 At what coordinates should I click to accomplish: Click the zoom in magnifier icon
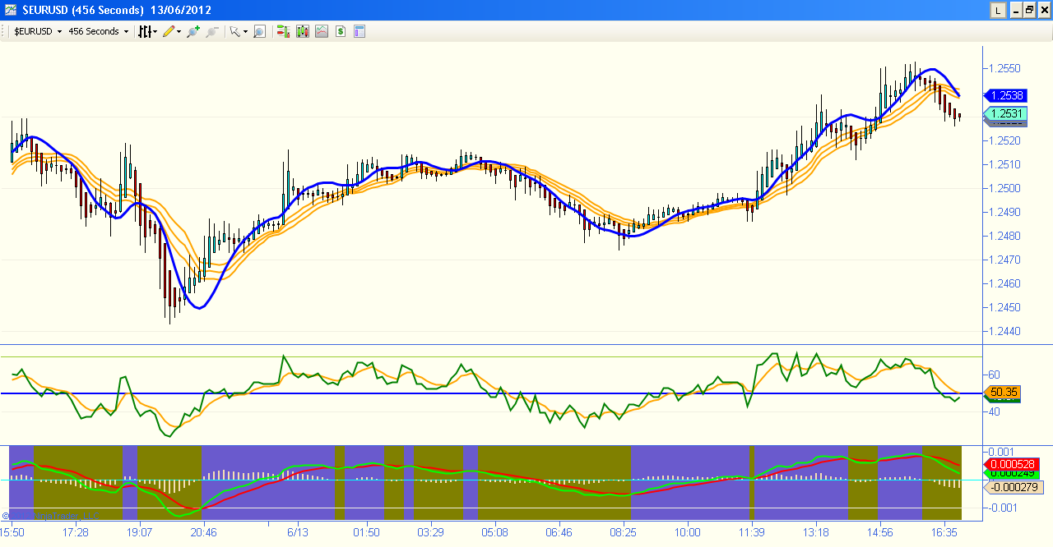tap(193, 31)
